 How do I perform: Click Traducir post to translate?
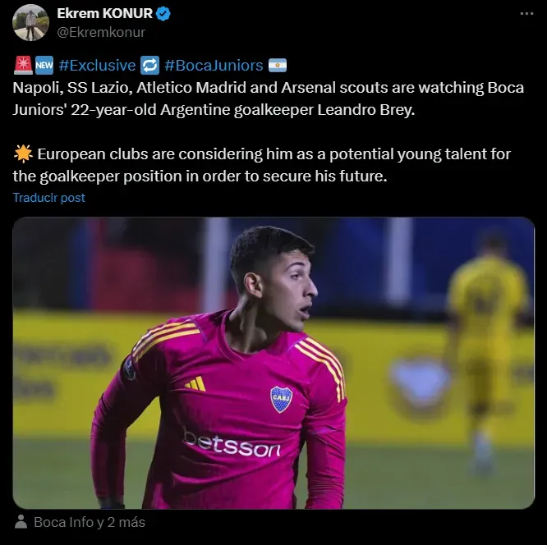tap(48, 198)
